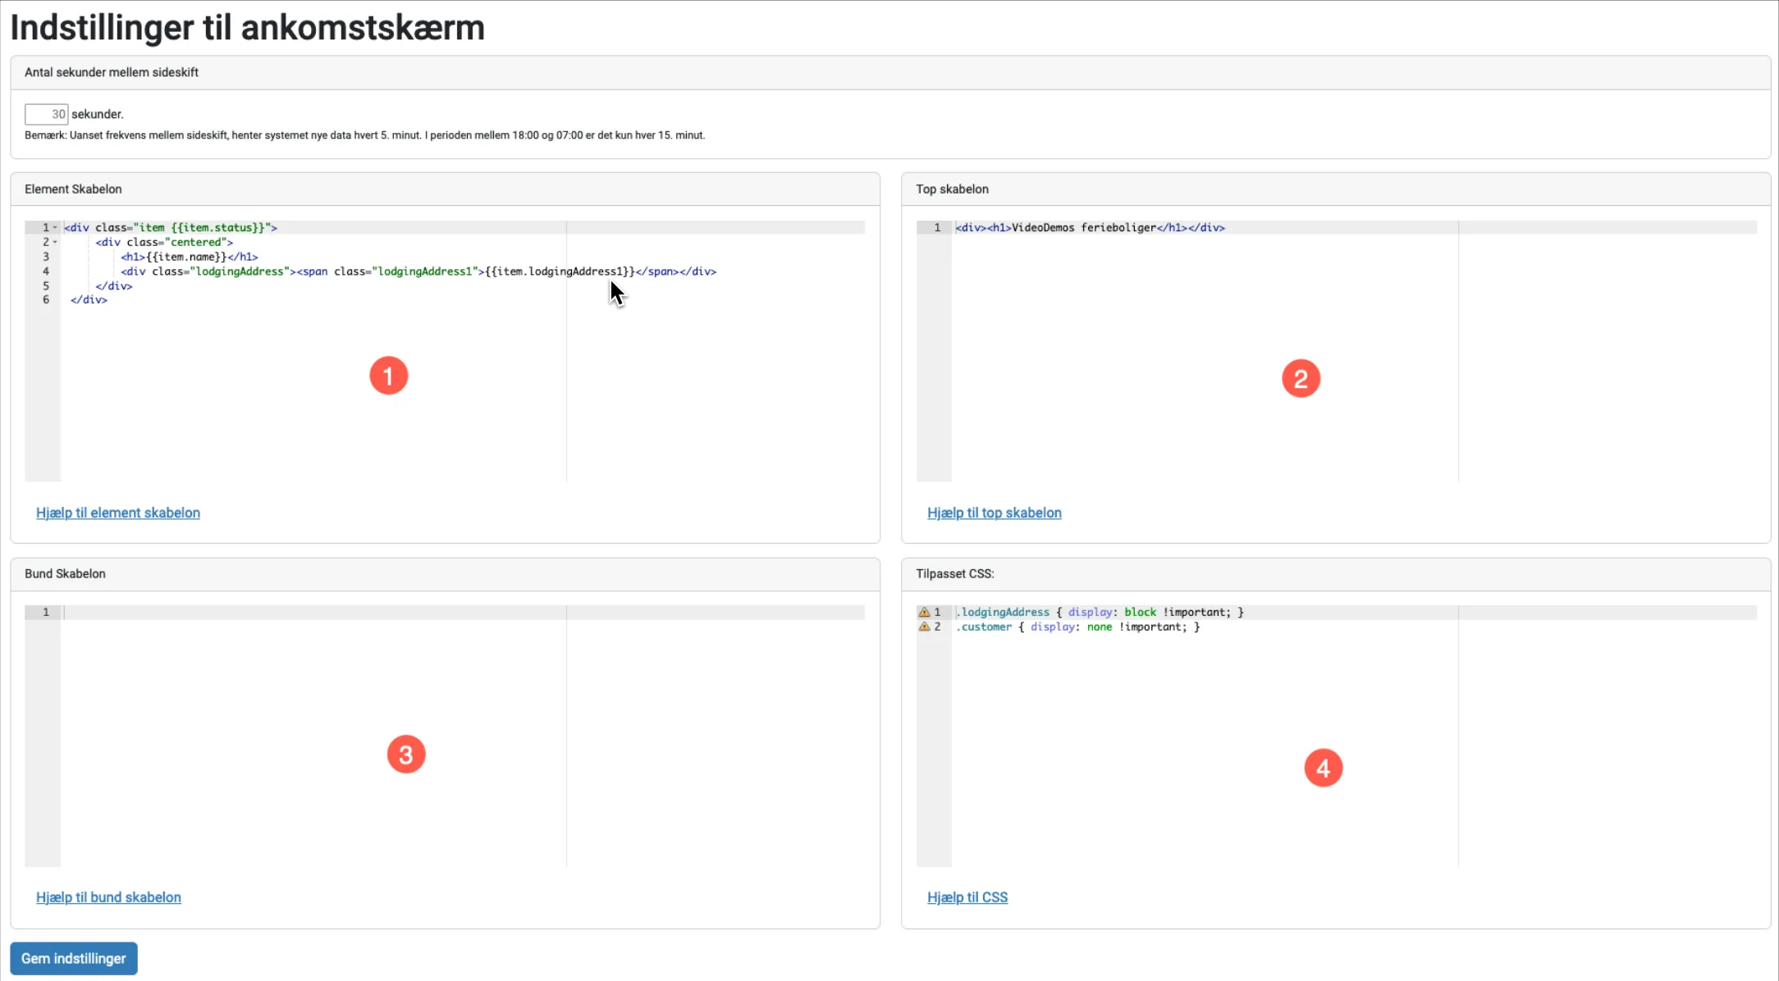Select line number 6 in element editor gutter
The width and height of the screenshot is (1779, 981).
click(46, 300)
